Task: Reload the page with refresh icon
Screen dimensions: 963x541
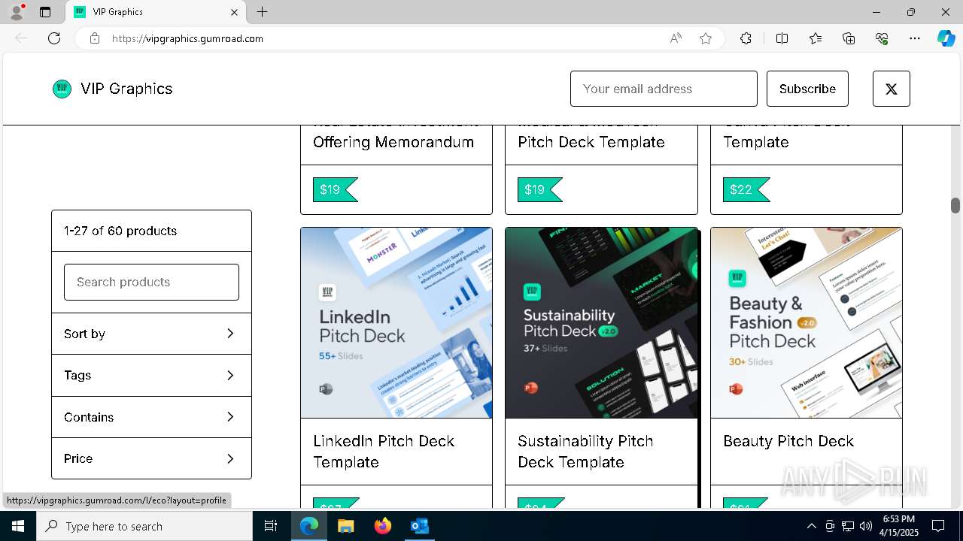Action: pos(54,38)
